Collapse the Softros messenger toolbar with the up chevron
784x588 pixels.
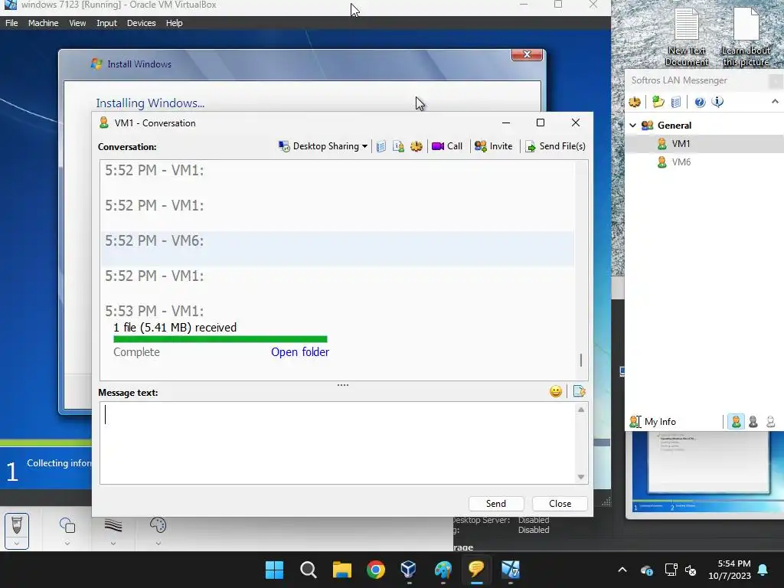775,102
